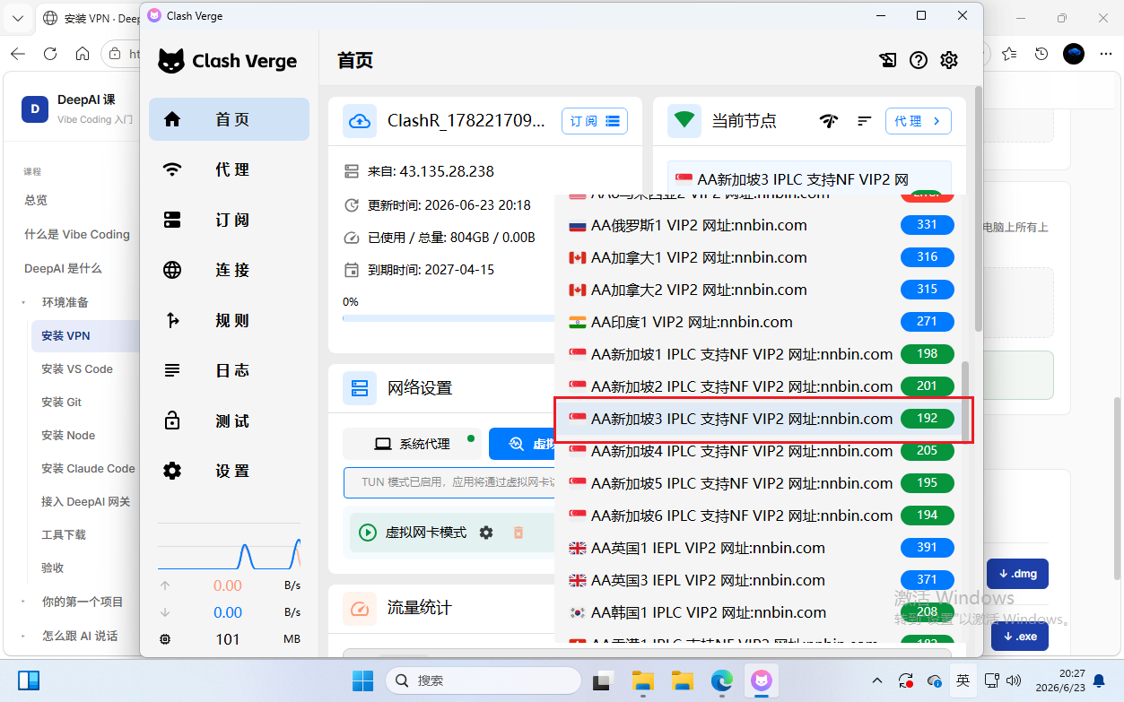This screenshot has width=1124, height=702.
Task: Go to 首页 in Clash sidebar
Action: [x=229, y=119]
